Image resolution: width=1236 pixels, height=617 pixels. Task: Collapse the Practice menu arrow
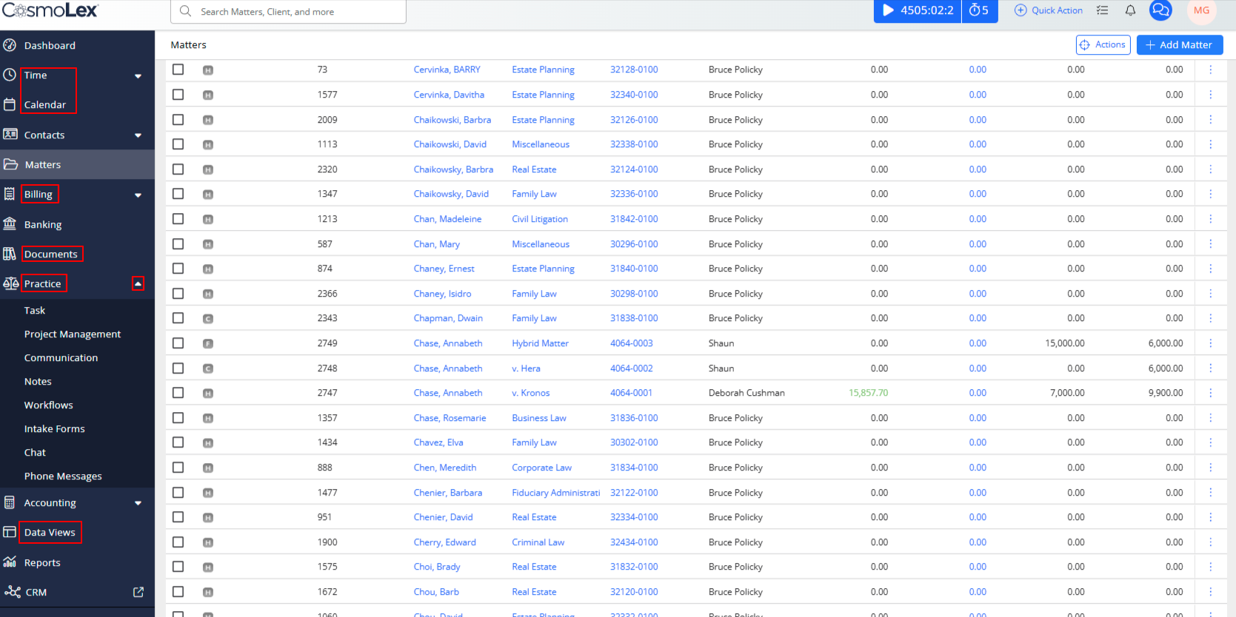[x=138, y=283]
